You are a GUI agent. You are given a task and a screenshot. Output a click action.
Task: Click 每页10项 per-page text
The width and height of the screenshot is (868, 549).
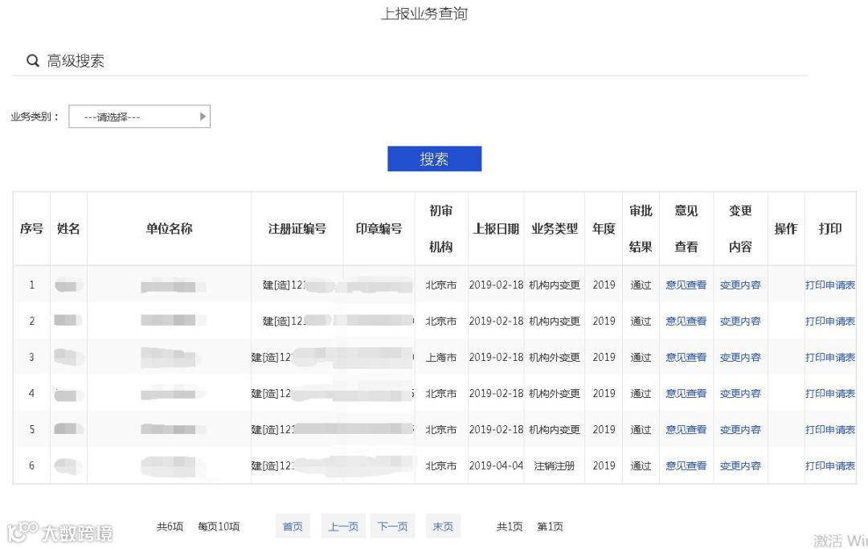click(219, 526)
